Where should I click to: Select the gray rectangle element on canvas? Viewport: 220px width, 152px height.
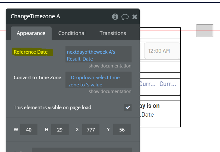205,30
